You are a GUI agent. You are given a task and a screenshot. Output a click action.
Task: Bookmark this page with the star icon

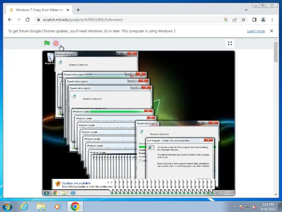(x=243, y=20)
